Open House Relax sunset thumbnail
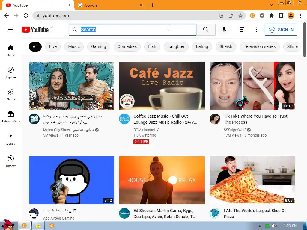 pyautogui.click(x=162, y=180)
